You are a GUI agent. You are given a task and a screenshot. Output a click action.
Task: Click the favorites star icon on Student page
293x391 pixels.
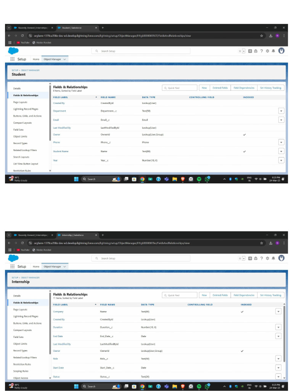point(240,51)
